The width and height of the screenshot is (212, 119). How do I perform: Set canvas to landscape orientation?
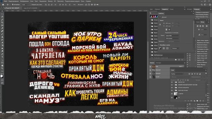coord(169,29)
